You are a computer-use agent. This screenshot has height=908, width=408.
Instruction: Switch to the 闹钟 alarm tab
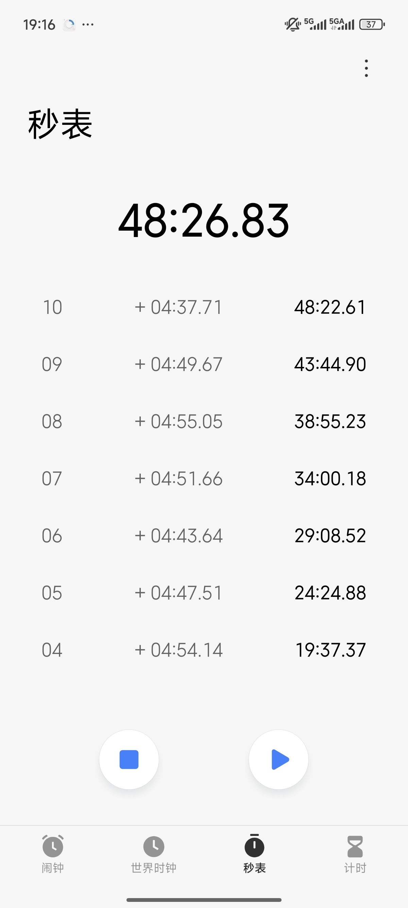tap(53, 854)
